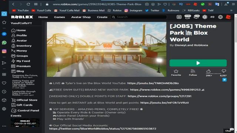237x133 pixels.
Task: Open Profile in the left sidebar
Action: coord(19,35)
